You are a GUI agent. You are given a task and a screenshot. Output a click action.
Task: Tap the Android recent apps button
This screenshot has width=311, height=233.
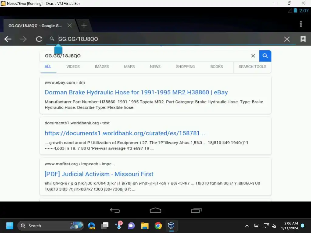(x=196, y=210)
